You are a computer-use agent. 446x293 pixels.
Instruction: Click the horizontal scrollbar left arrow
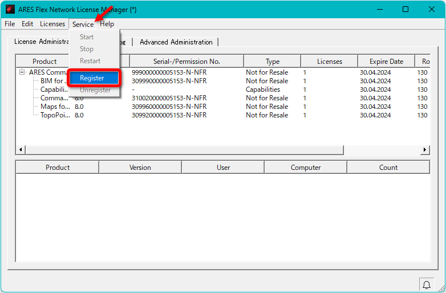click(x=21, y=149)
